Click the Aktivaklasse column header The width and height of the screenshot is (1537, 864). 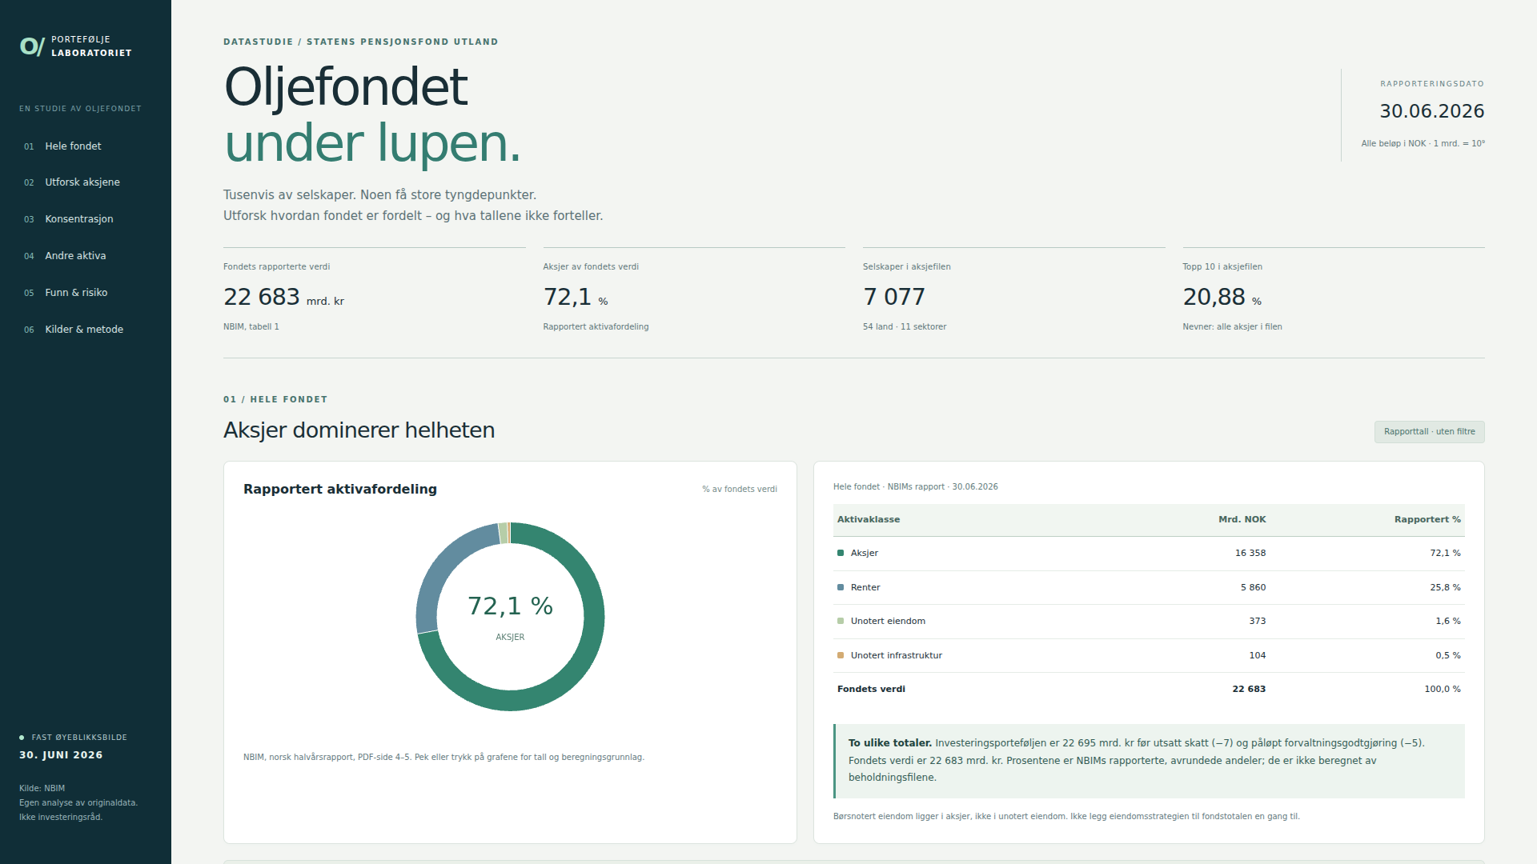pos(869,519)
